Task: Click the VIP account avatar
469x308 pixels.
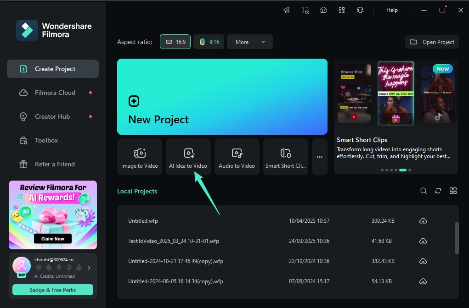Action: (x=22, y=266)
